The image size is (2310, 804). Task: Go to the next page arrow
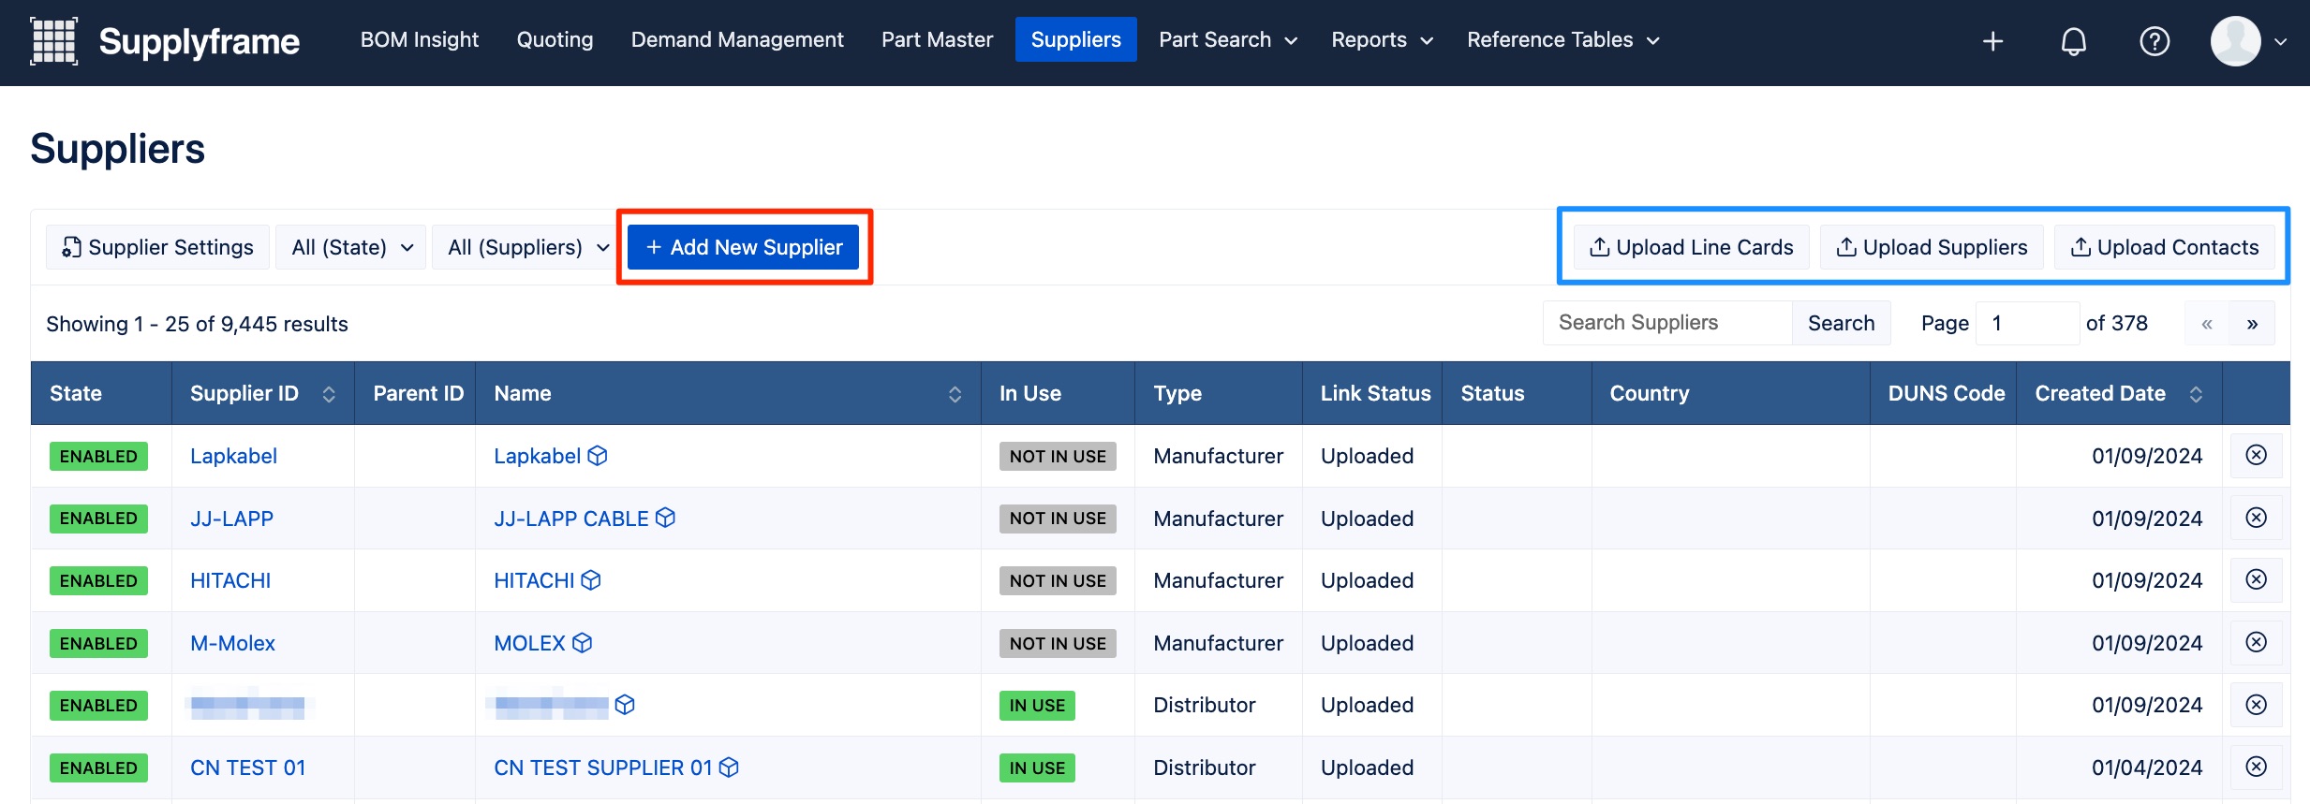(2252, 324)
